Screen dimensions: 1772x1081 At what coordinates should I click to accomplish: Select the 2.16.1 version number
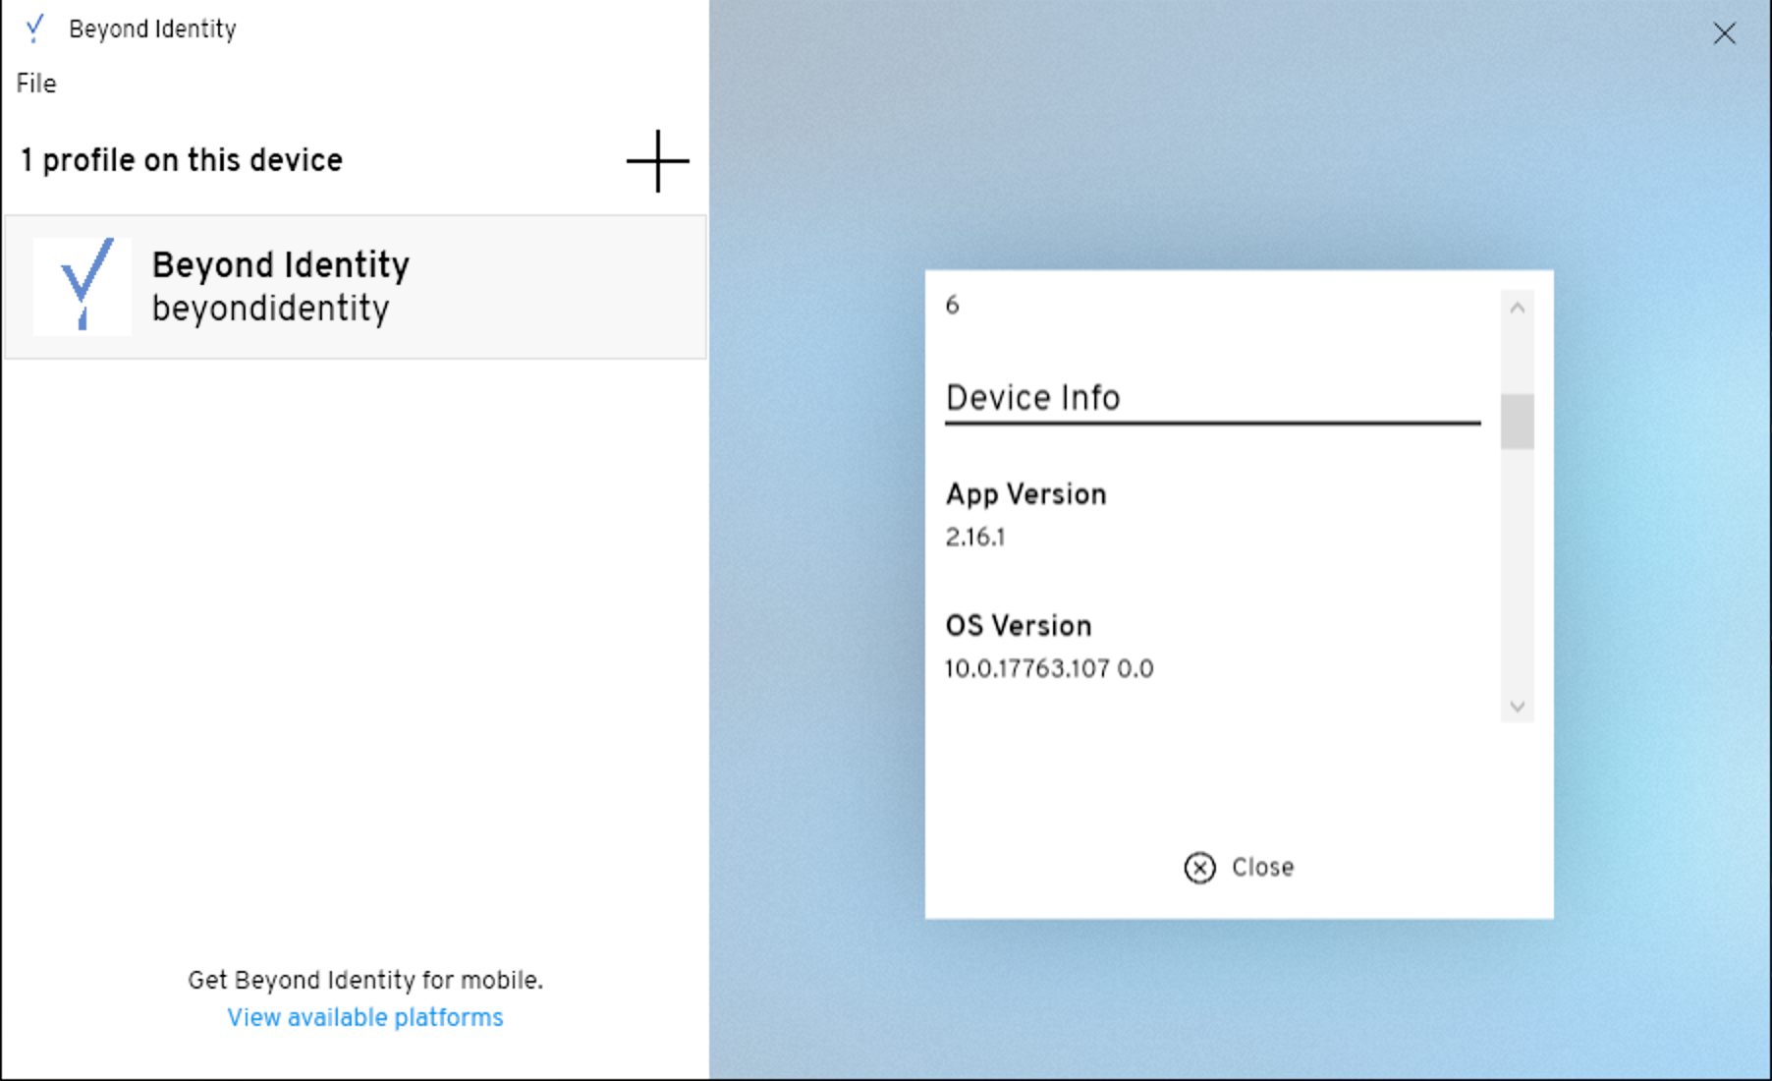974,538
